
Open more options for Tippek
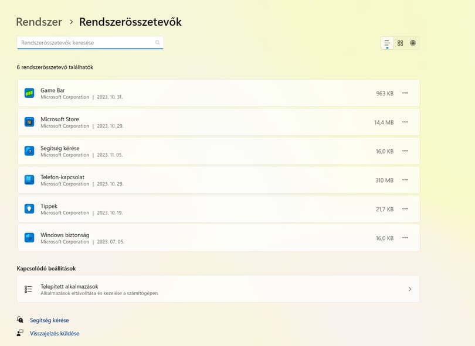pos(405,208)
